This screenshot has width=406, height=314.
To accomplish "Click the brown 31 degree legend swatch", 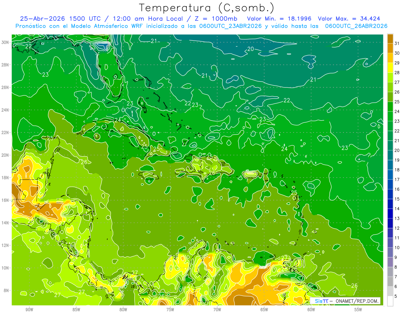I will coord(390,39).
